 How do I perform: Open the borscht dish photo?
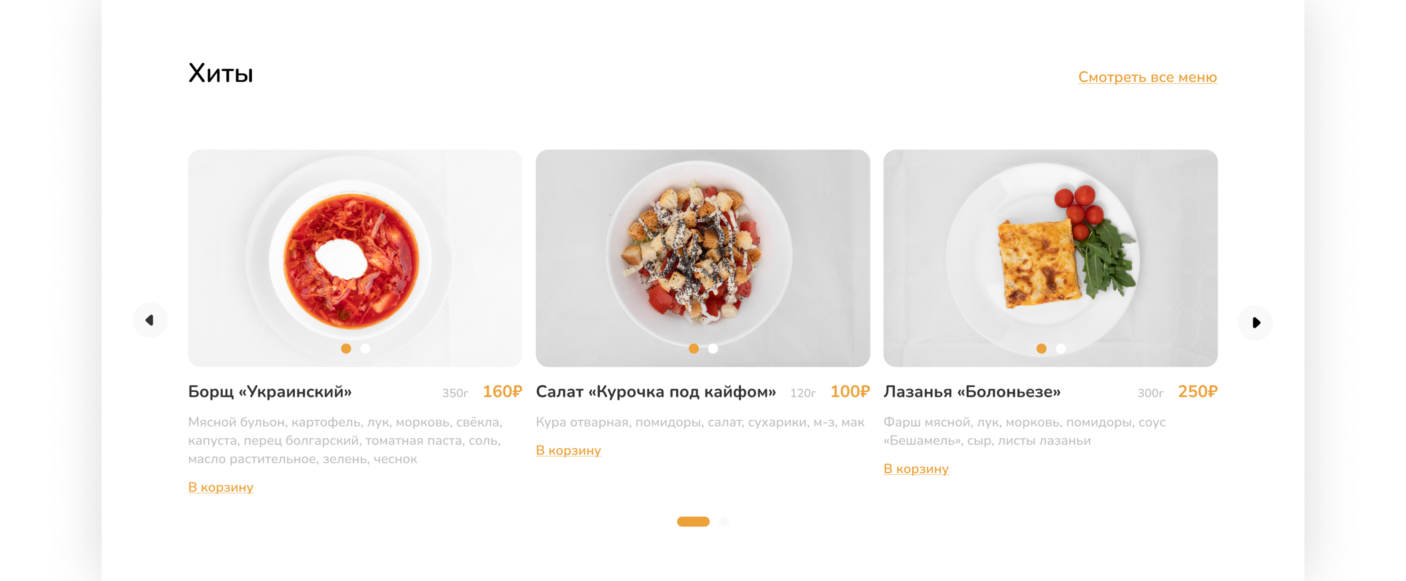point(355,258)
